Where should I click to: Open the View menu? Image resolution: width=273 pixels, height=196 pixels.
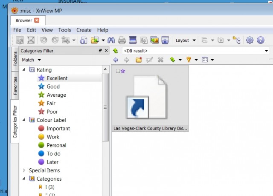click(x=47, y=30)
